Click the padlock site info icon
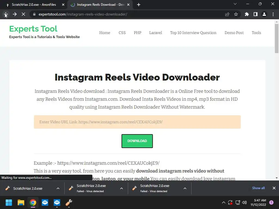The image size is (279, 209). 34,14
